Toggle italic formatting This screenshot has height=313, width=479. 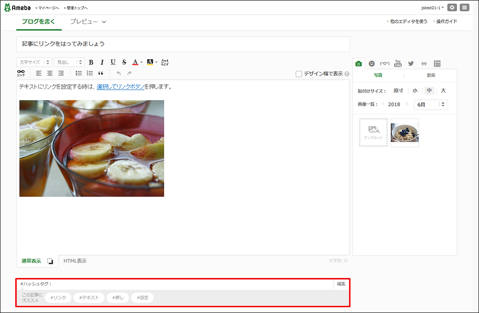(102, 62)
